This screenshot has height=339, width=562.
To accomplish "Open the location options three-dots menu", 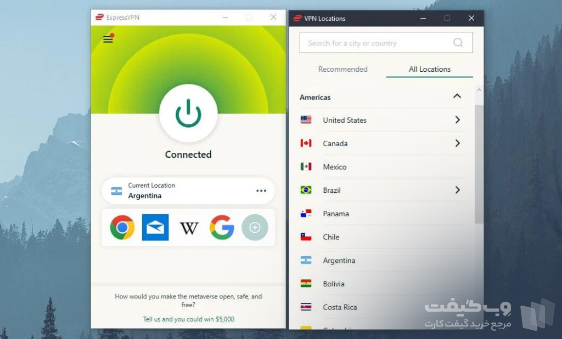I will point(261,191).
